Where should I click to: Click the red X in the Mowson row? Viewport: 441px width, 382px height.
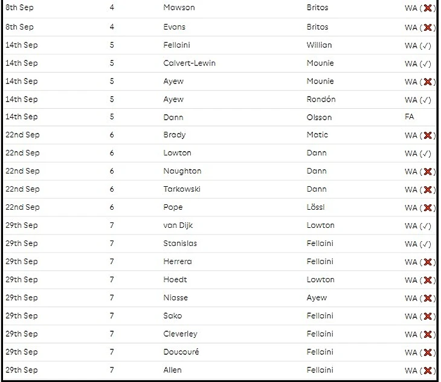428,8
